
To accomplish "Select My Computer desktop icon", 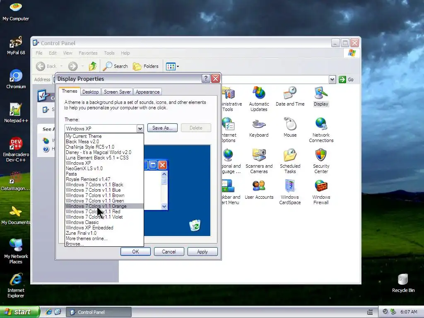I will pos(16,12).
